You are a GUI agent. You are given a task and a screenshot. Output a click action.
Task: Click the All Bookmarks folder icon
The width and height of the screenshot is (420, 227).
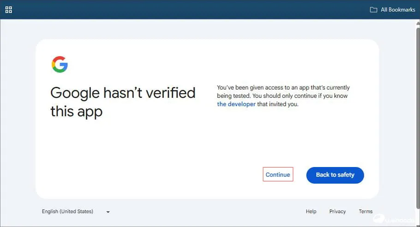click(373, 10)
